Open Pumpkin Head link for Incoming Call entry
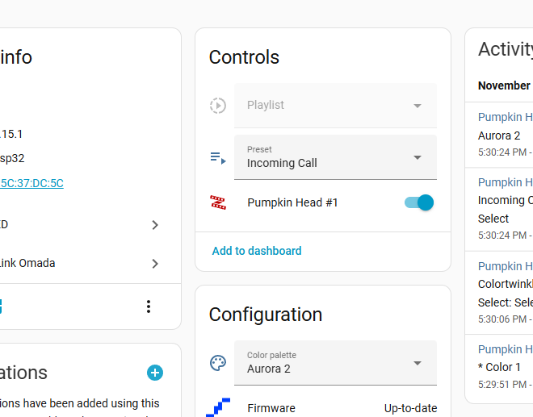Screen dimensions: 533x417 coord(506,182)
